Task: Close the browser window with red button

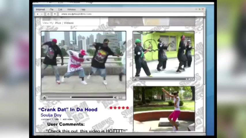Action: pyautogui.click(x=203, y=9)
